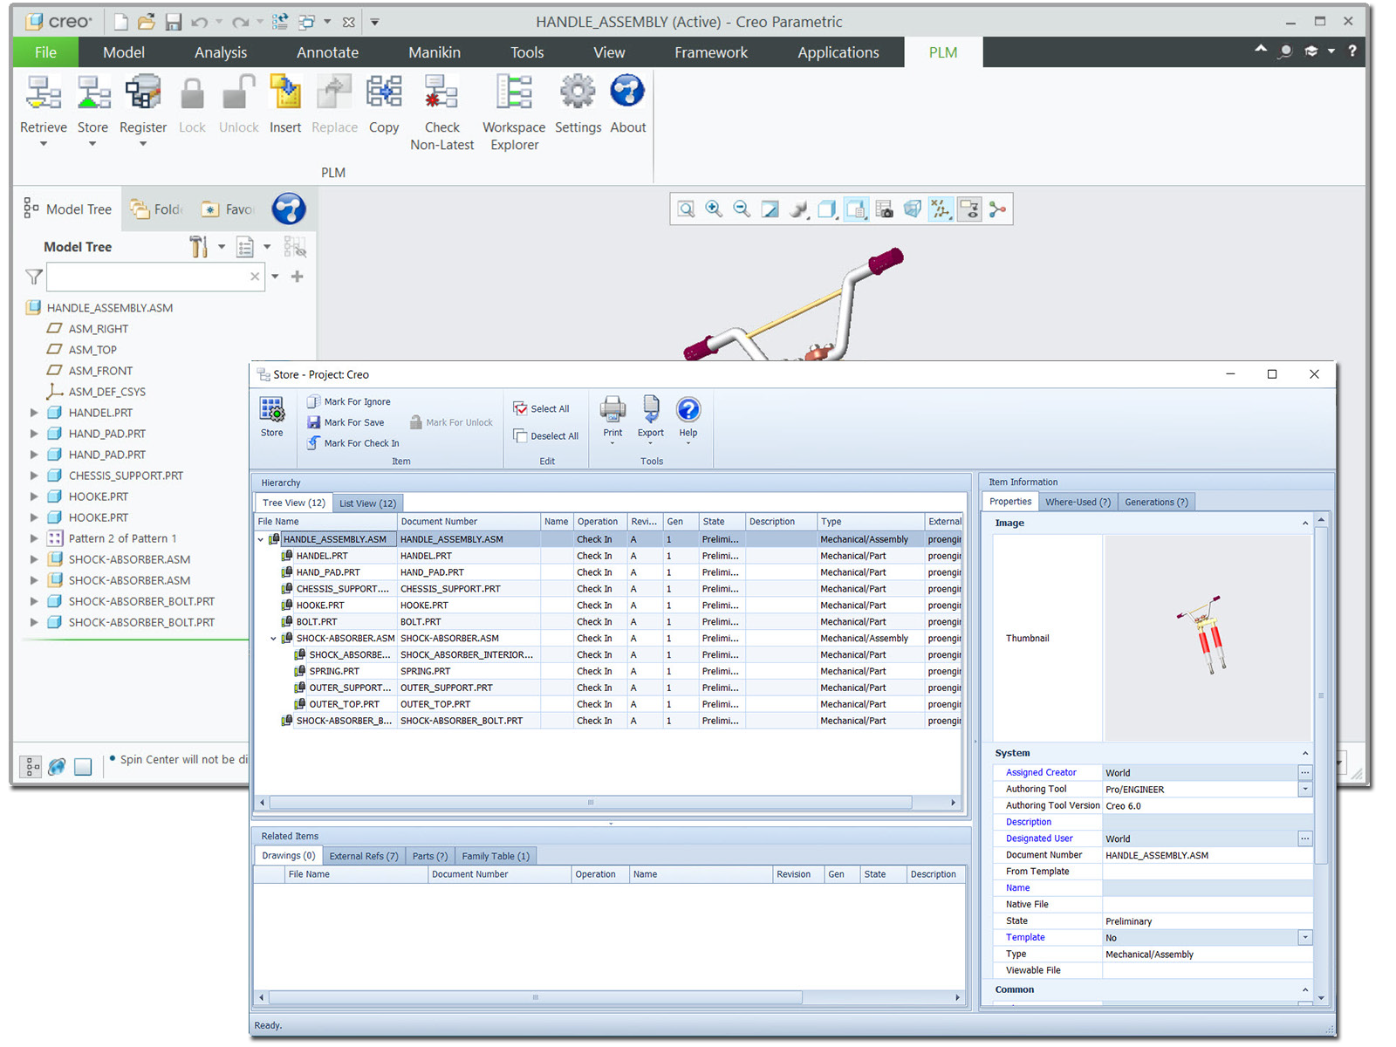Click the Check Non-Latest tool

(441, 105)
